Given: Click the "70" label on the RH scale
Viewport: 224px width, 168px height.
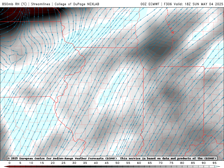Looking at the screenshot, I should point(160,163).
